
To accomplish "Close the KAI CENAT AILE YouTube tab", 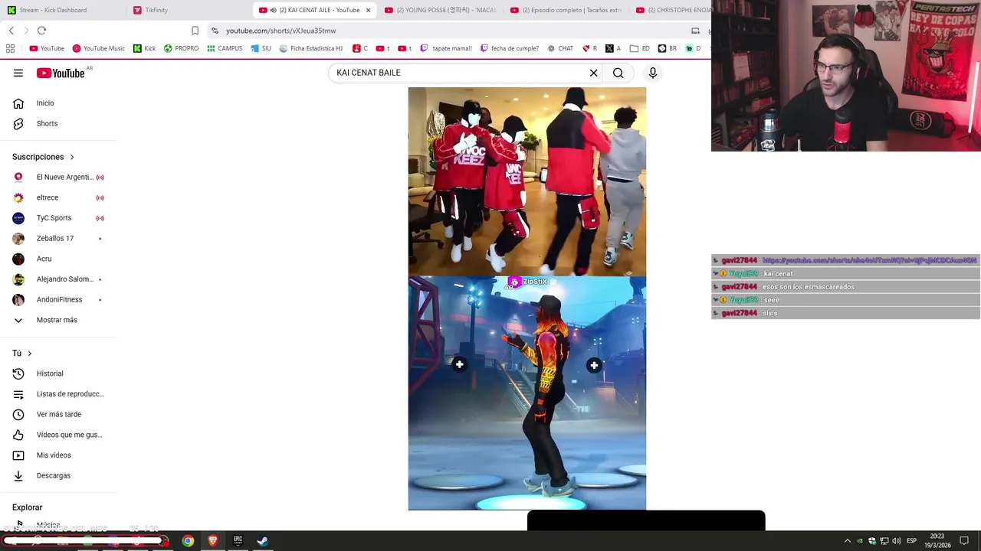I will pos(369,10).
